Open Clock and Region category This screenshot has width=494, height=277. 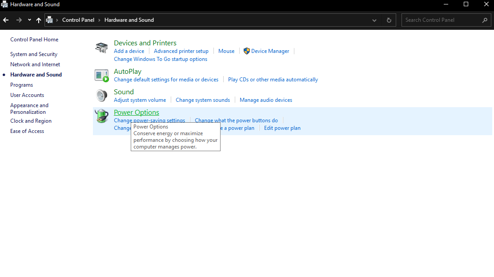[x=31, y=121]
